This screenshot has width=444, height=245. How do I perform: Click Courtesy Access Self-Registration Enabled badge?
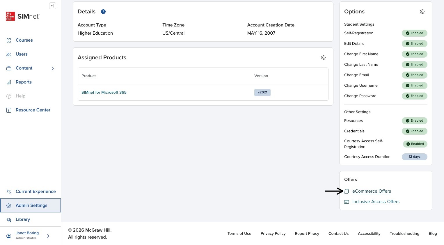click(415, 144)
